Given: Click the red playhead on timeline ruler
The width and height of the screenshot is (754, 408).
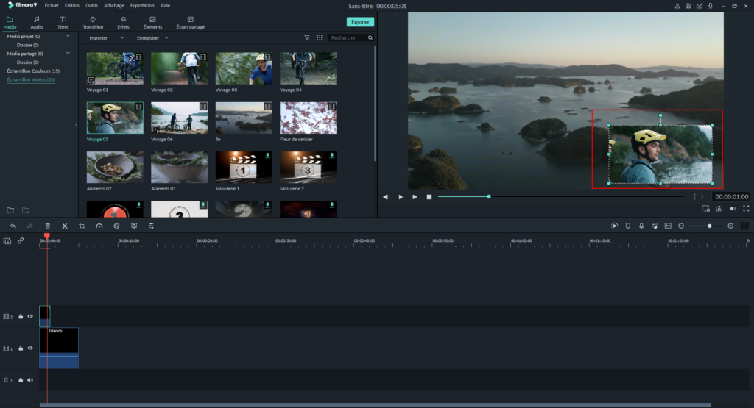Looking at the screenshot, I should pyautogui.click(x=47, y=236).
